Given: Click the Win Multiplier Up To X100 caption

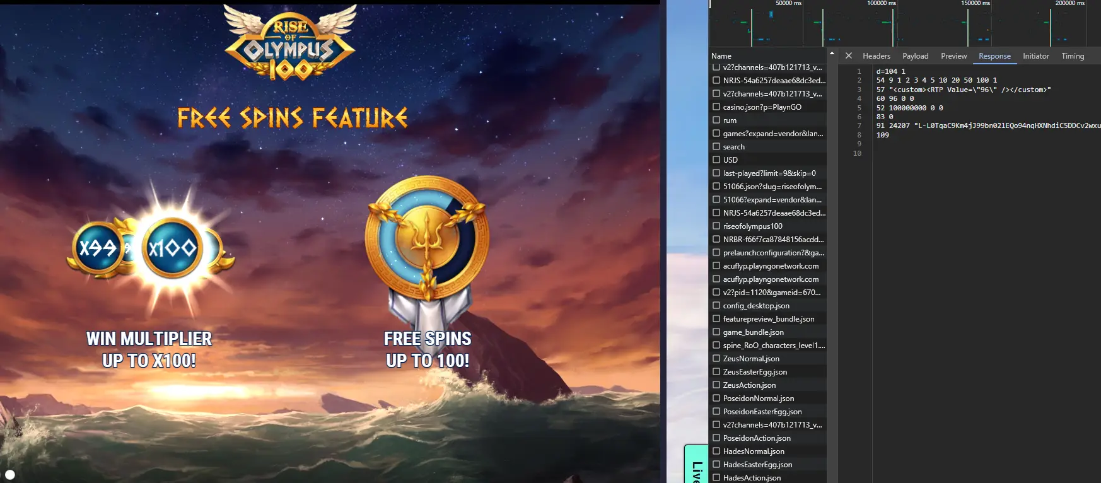Looking at the screenshot, I should tap(149, 349).
